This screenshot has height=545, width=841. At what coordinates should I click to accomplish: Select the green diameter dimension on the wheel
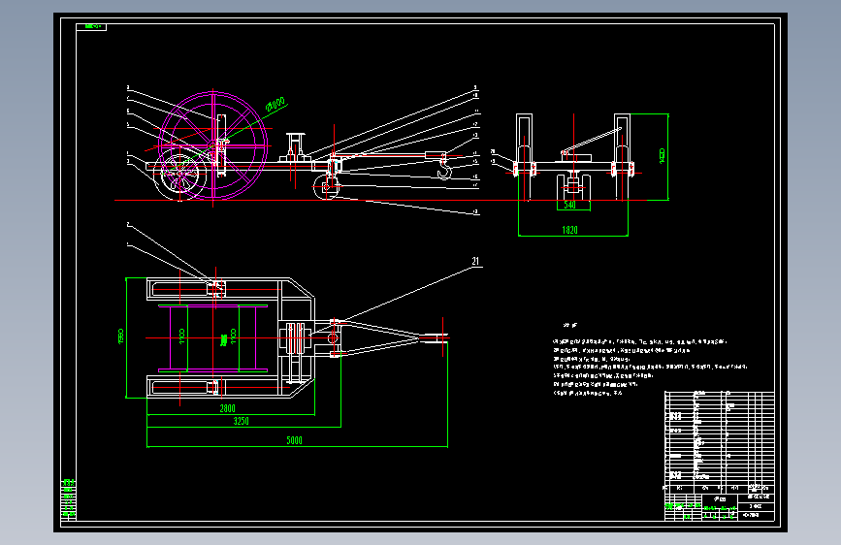[x=275, y=104]
